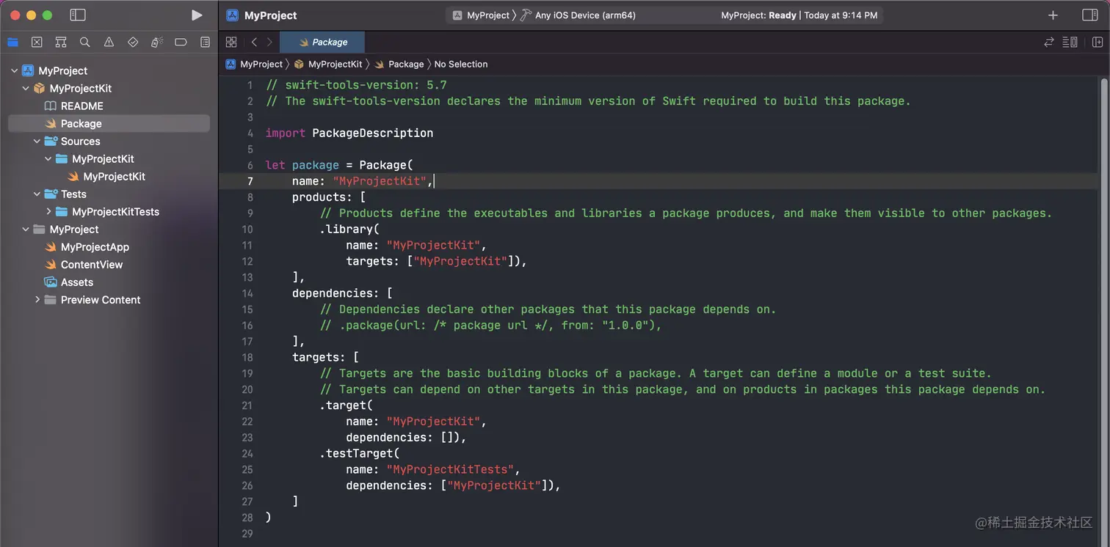Select the Package file in navigator
This screenshot has height=547, width=1110.
coord(109,124)
